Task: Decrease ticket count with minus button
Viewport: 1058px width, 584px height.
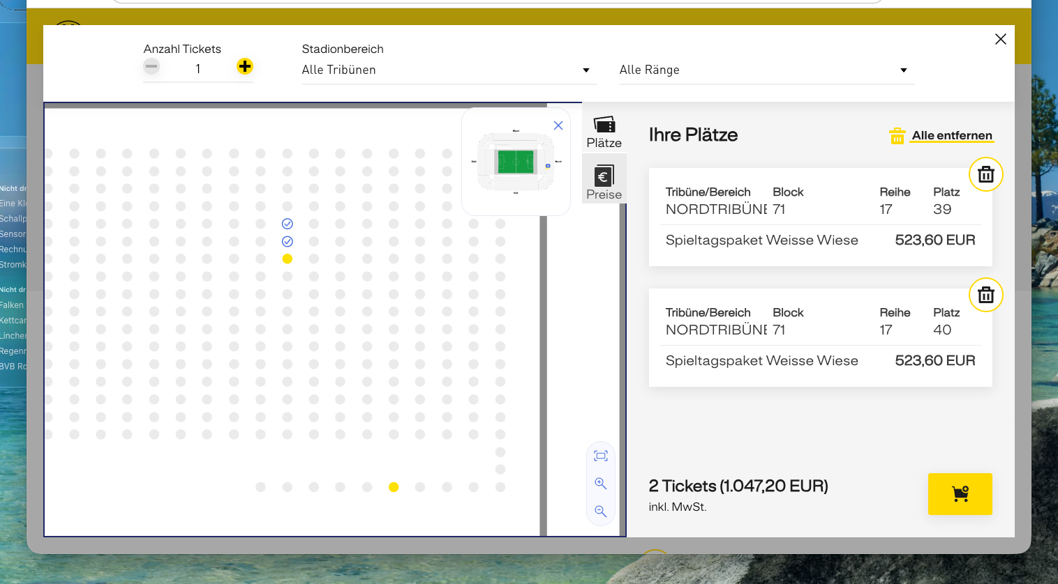Action: (x=151, y=66)
